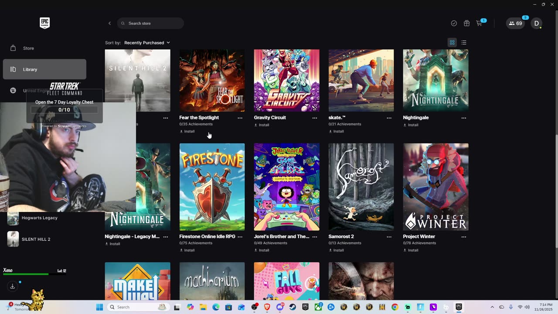Open the gift redeem icon
The width and height of the screenshot is (558, 314).
(466, 23)
